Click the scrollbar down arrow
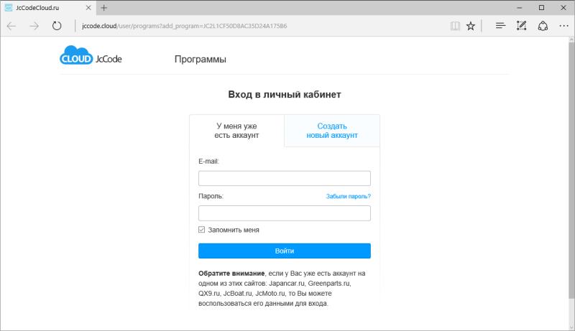575x331 pixels. pyautogui.click(x=571, y=327)
